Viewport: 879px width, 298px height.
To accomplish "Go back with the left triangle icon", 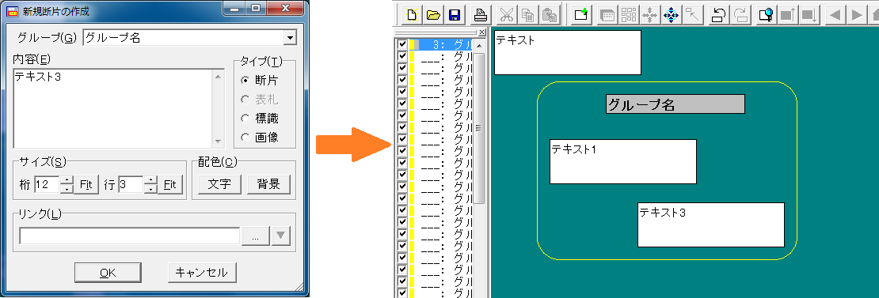I will [x=835, y=14].
